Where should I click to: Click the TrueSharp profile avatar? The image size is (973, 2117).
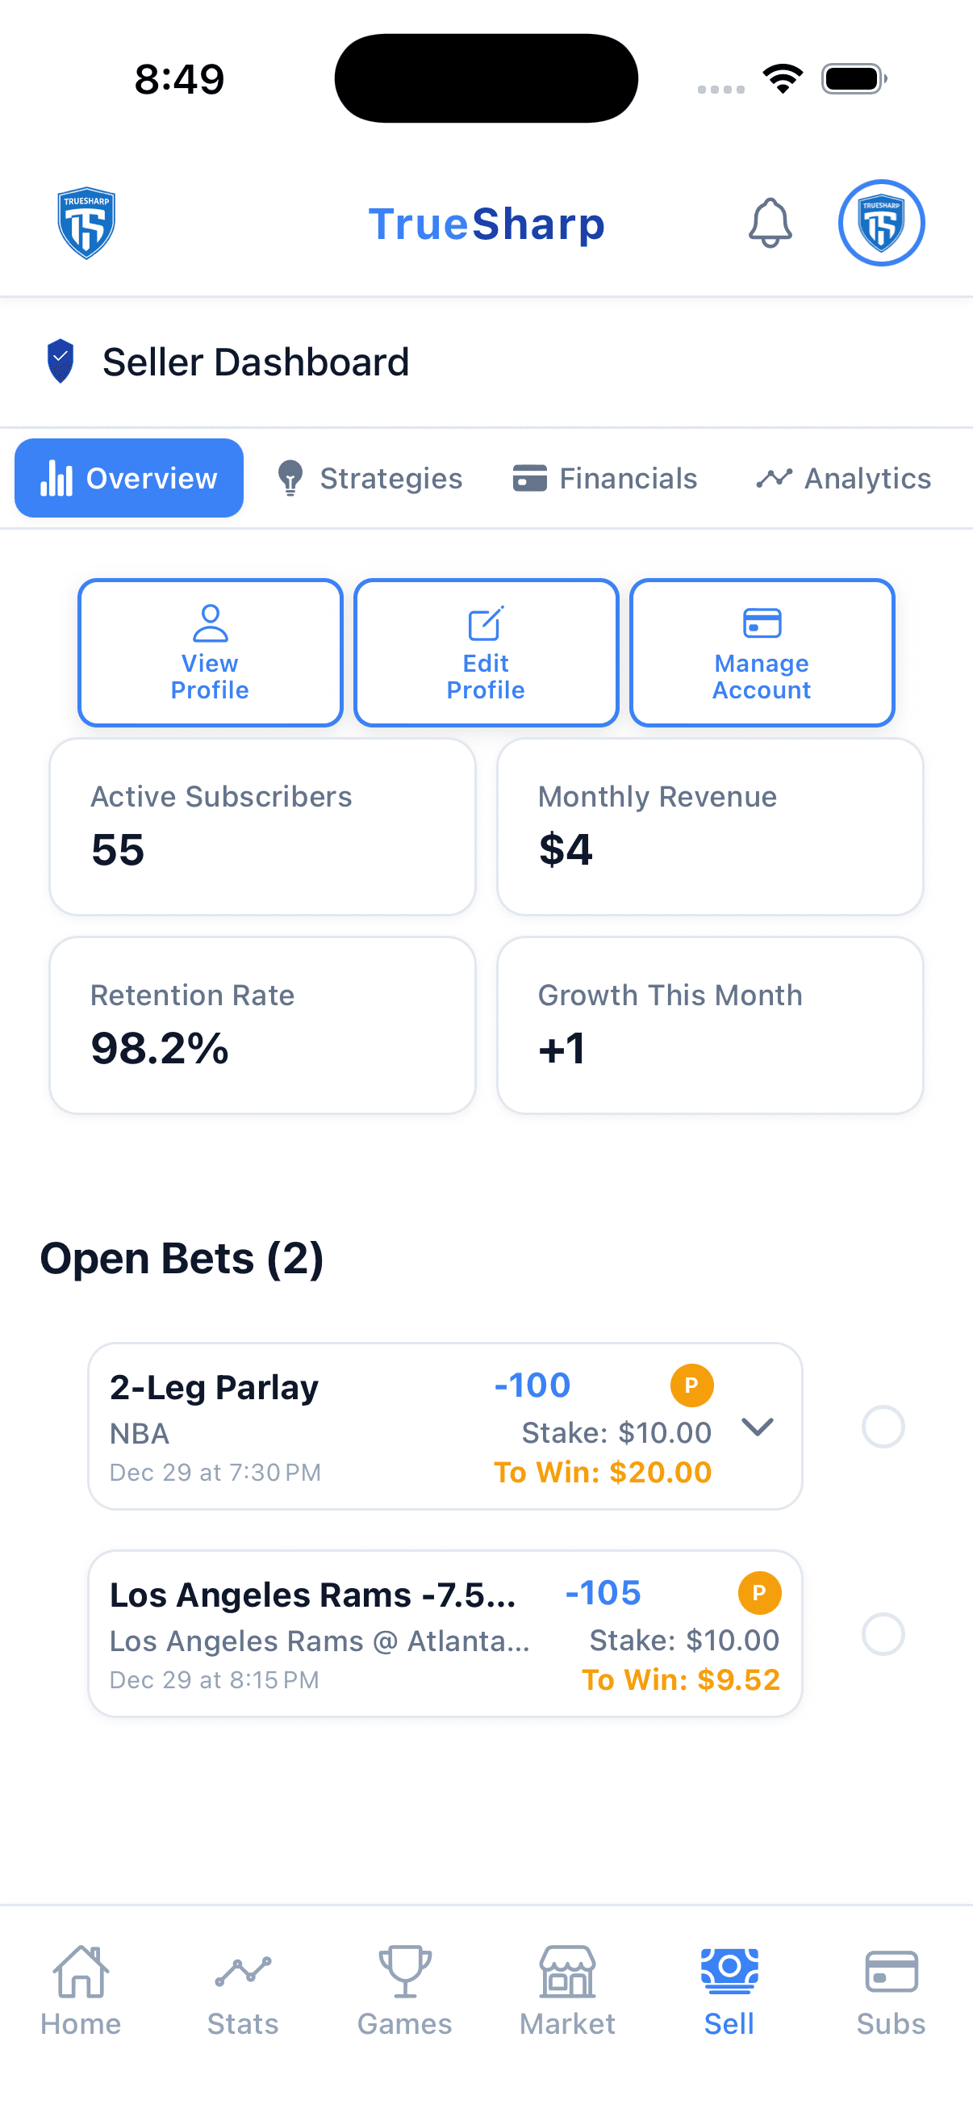pyautogui.click(x=881, y=223)
